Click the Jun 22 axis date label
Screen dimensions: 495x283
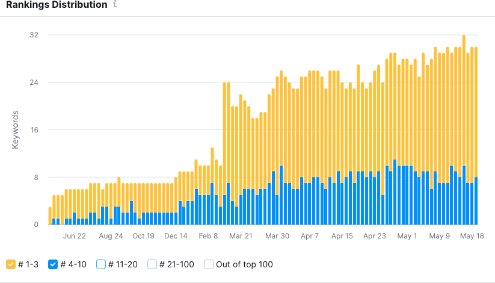coord(75,236)
